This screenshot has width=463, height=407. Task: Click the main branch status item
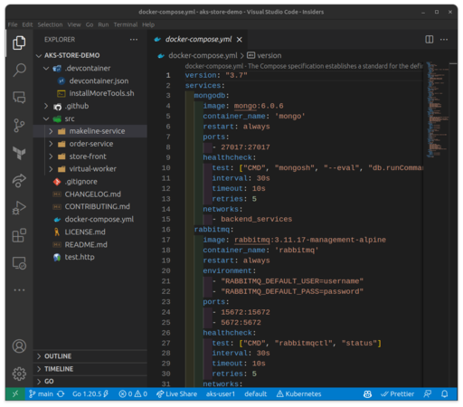click(x=41, y=394)
